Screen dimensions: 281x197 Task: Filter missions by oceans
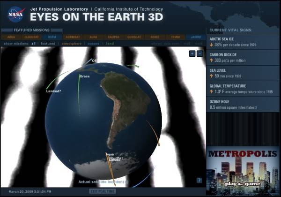93,44
